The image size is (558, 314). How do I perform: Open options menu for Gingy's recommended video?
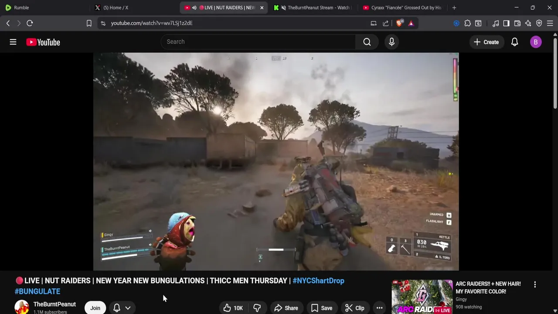[535, 284]
